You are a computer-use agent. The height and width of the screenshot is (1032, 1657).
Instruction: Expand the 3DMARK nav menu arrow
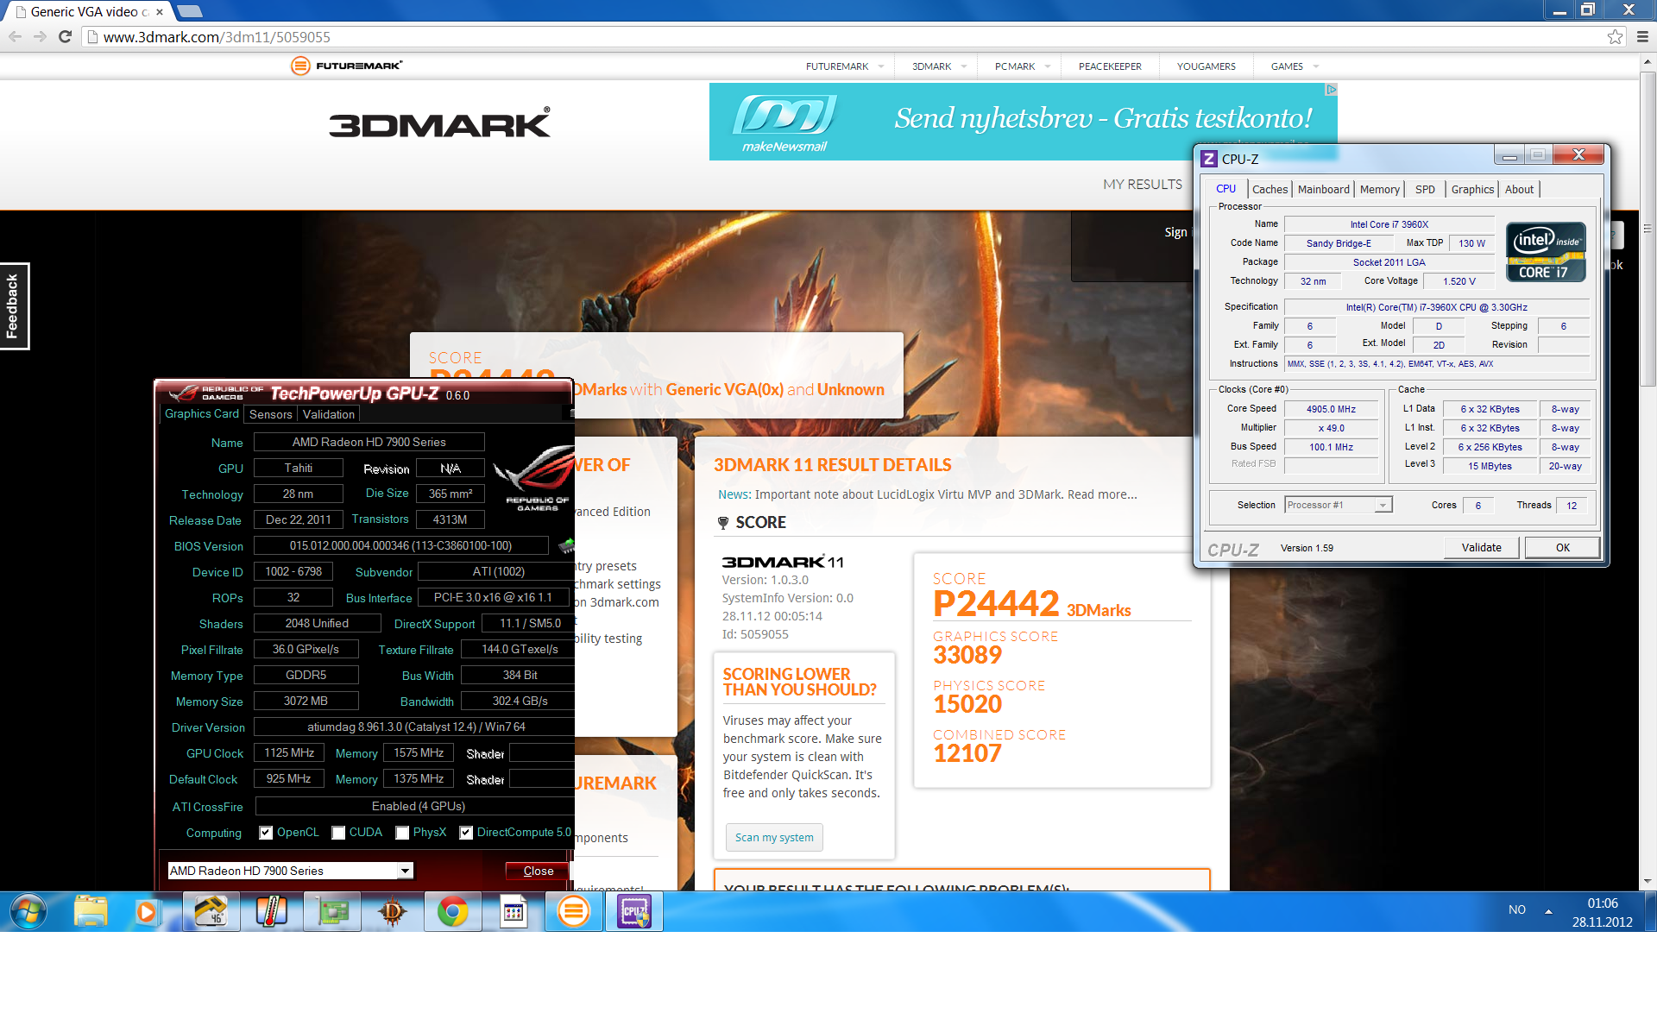964,66
